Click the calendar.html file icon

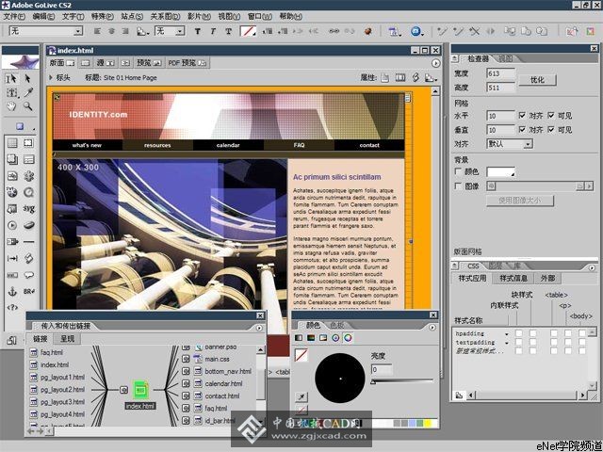click(198, 383)
